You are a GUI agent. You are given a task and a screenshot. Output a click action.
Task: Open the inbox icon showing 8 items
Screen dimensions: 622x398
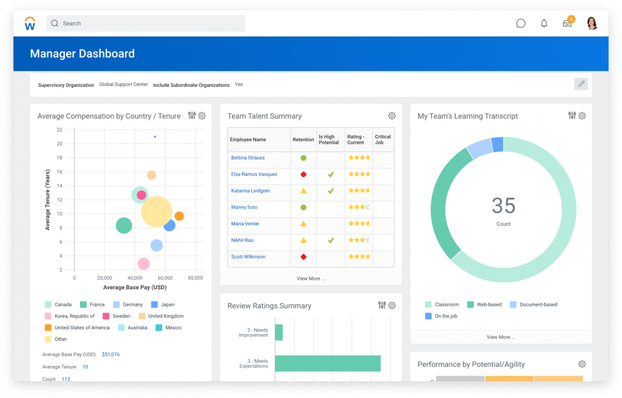567,23
